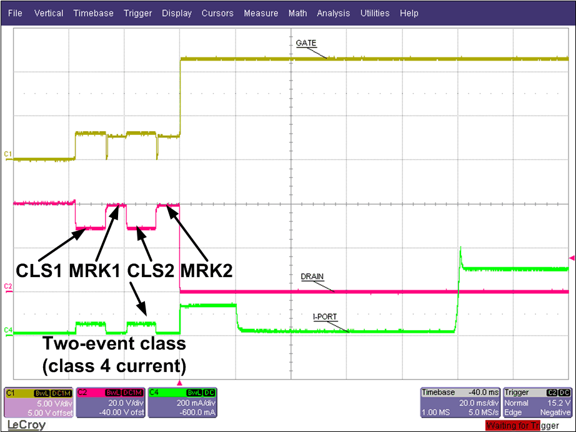Open the Vertical menu

coord(48,13)
